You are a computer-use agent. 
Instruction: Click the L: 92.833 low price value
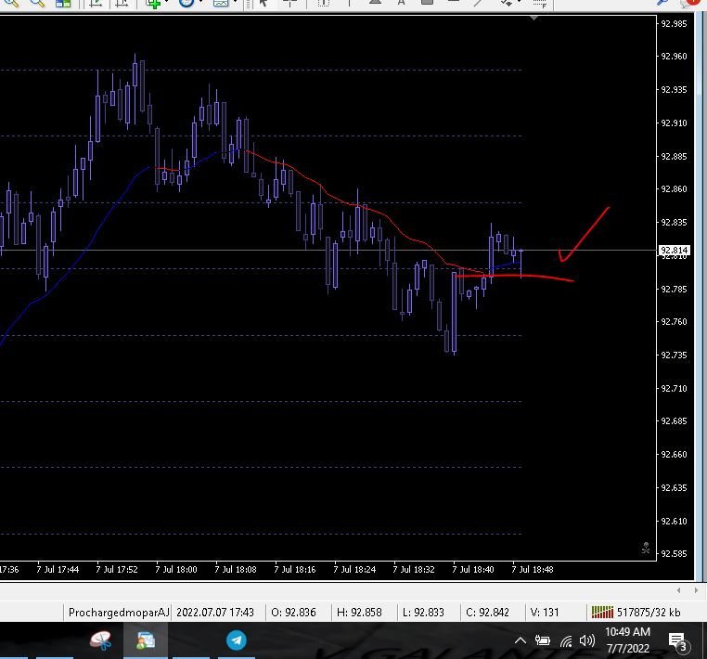(x=423, y=612)
